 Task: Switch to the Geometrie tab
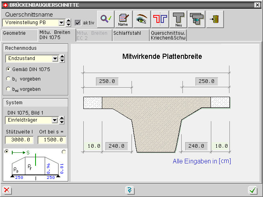pos(19,34)
